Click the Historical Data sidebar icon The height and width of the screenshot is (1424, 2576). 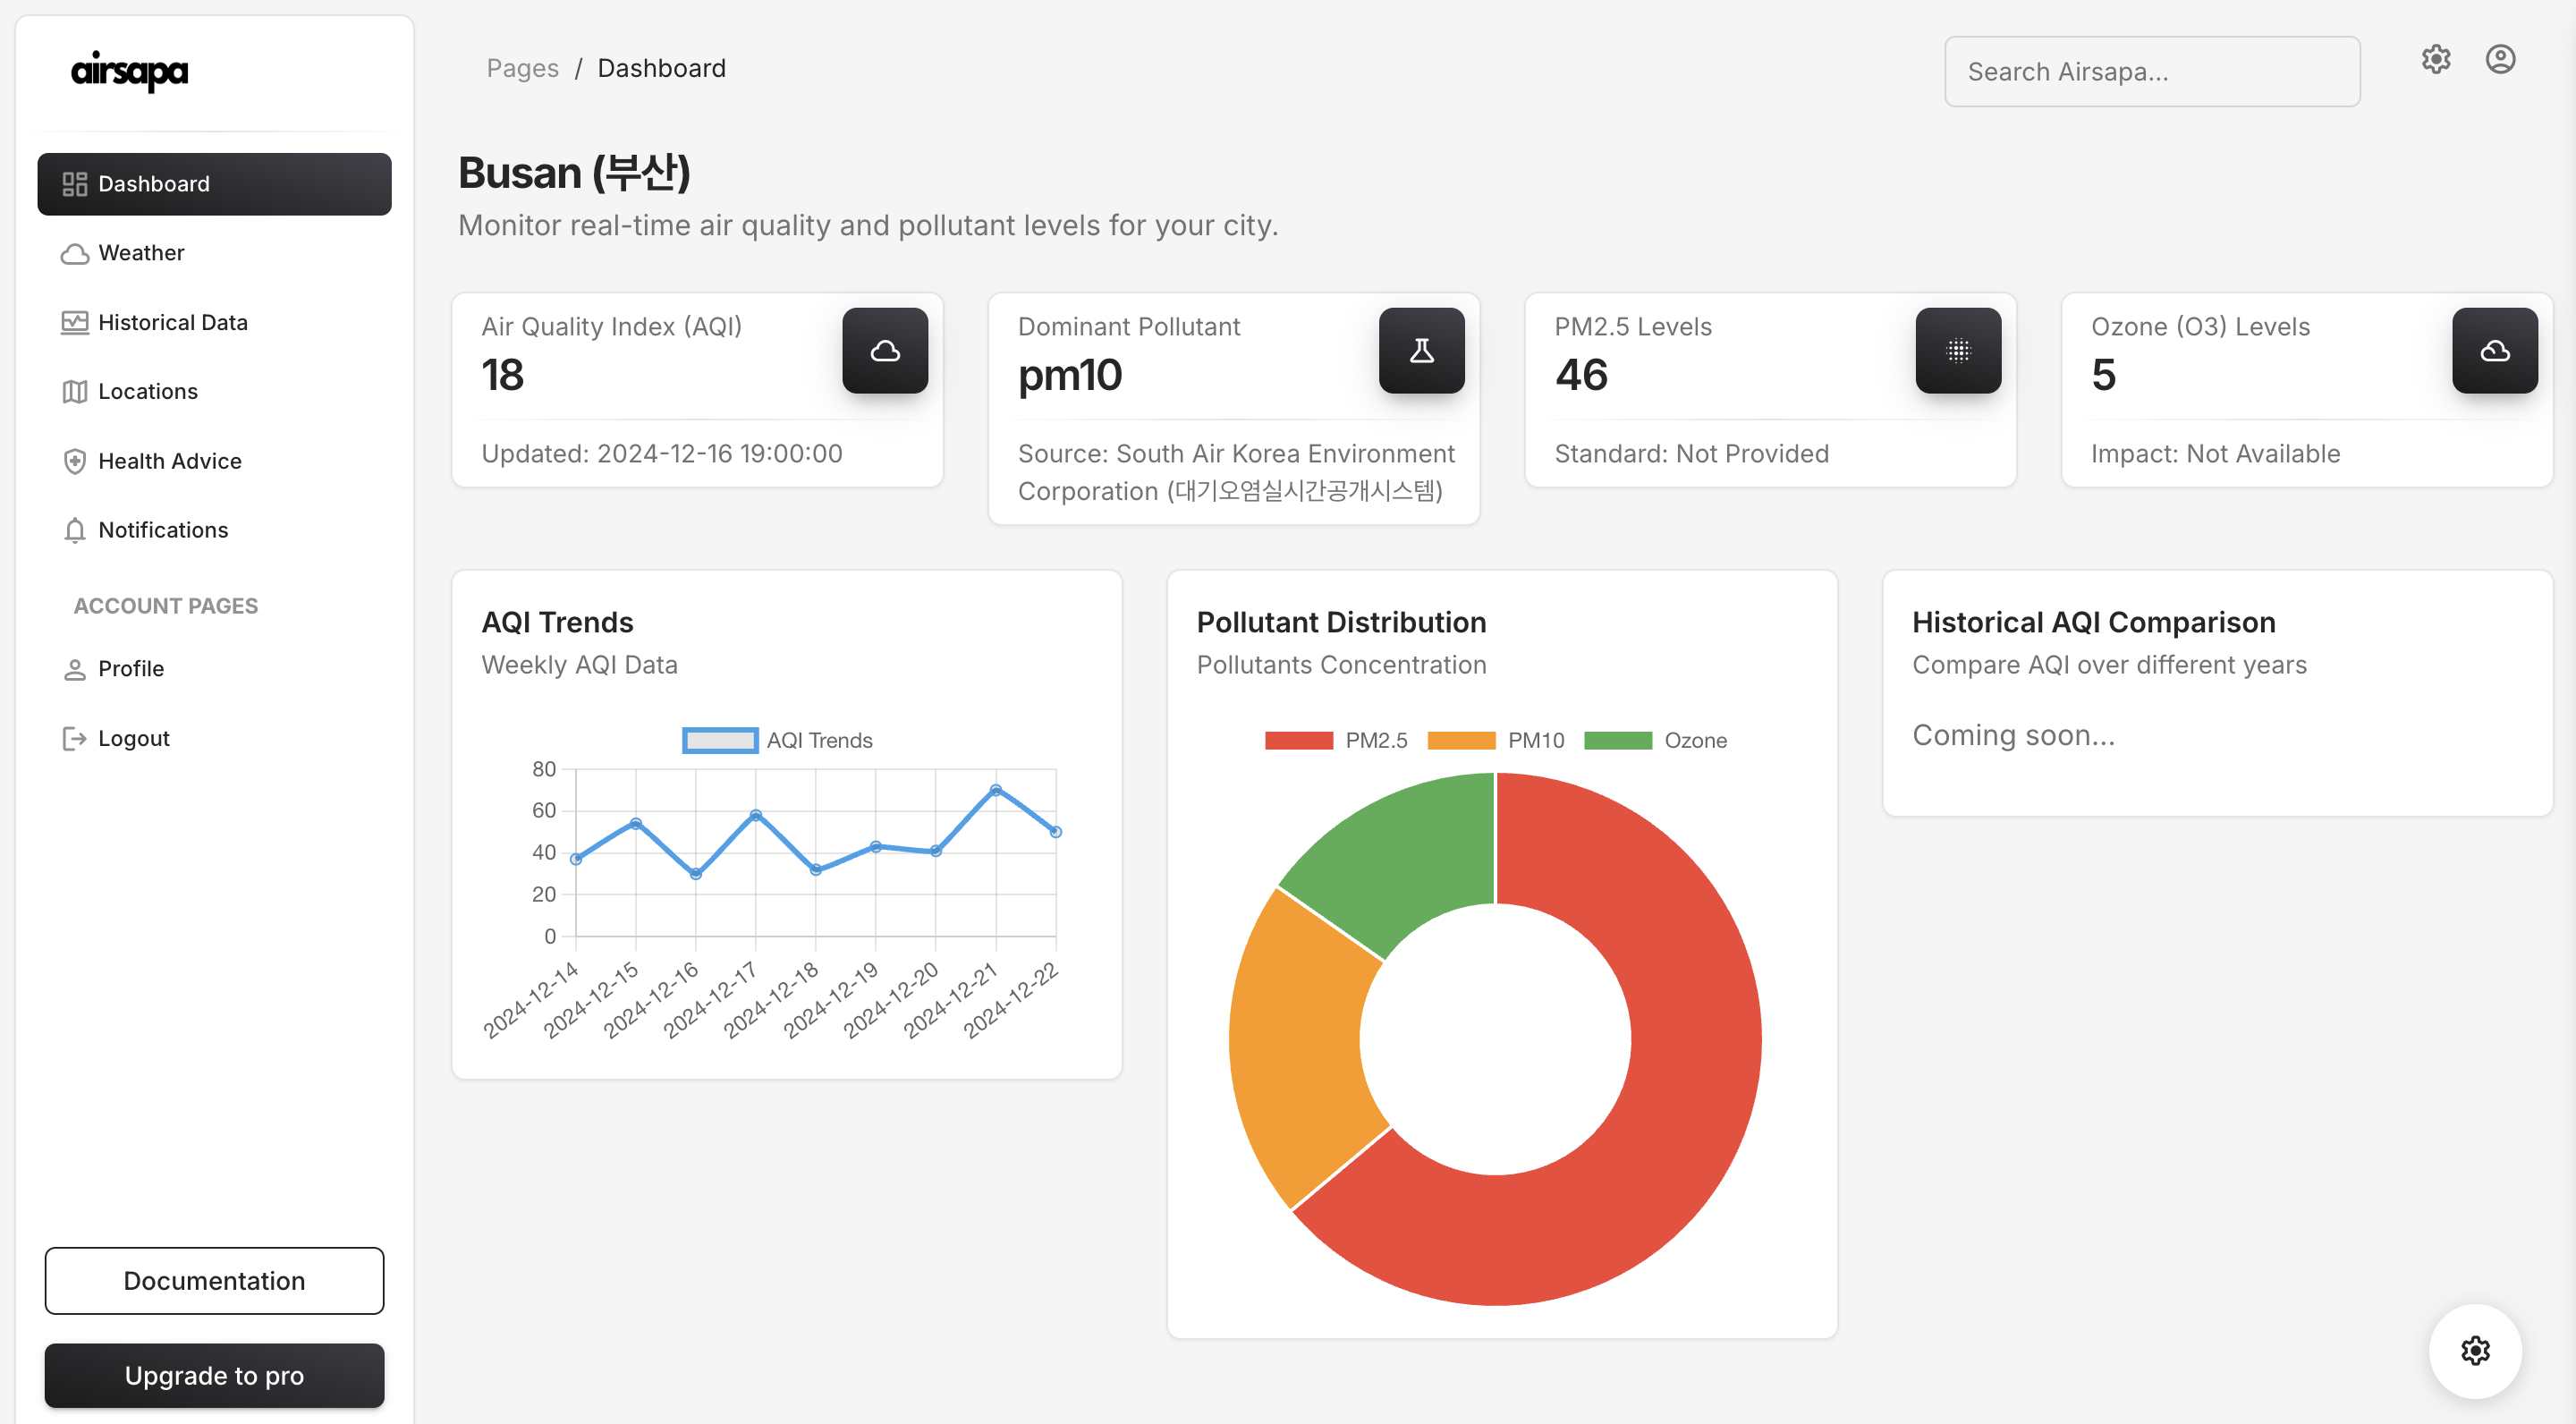pyautogui.click(x=73, y=323)
